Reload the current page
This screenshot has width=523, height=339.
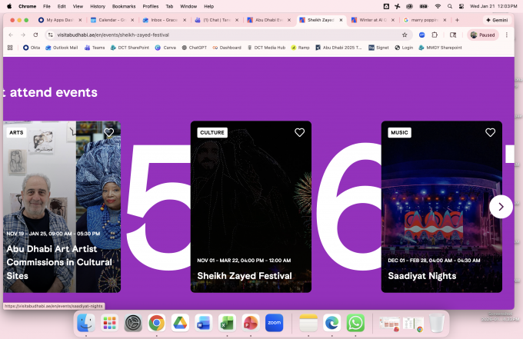(36, 35)
